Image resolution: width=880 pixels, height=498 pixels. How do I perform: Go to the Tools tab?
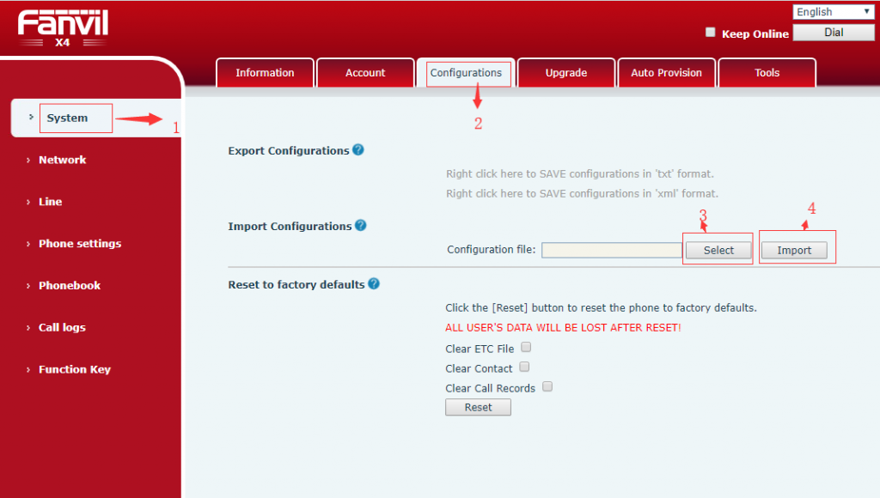(767, 73)
